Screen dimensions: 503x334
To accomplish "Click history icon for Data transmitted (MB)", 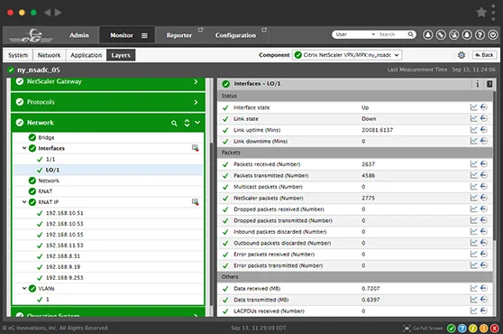I will coord(484,300).
